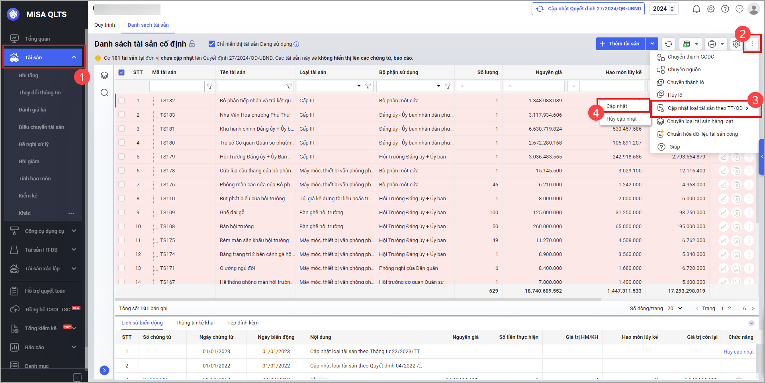The image size is (765, 383).
Task: Select 'Chuyển loại tài sản hàng loạt' menu item
Action: tap(700, 121)
